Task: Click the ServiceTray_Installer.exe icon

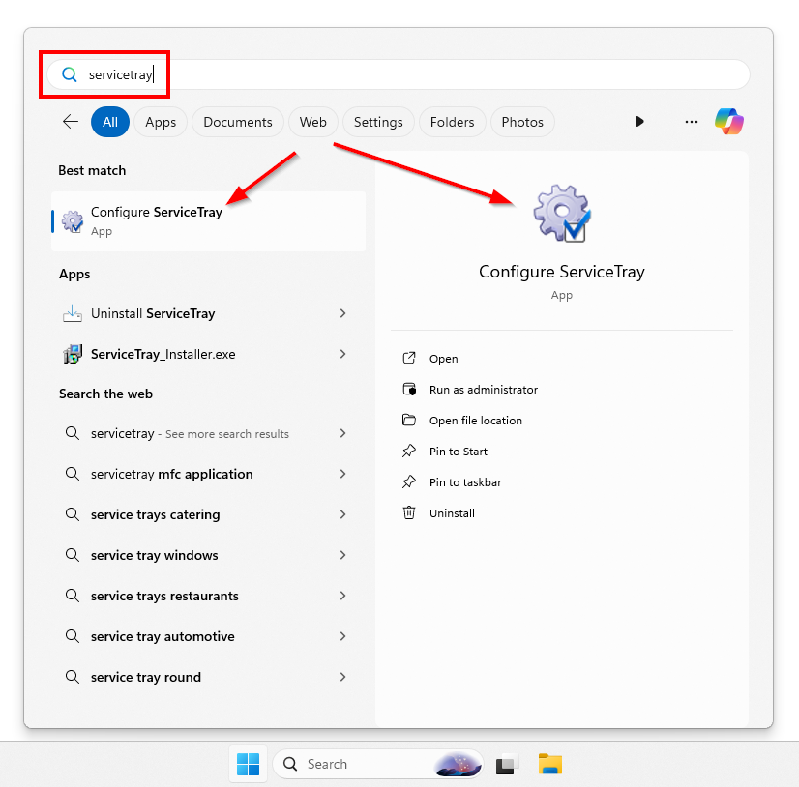Action: click(73, 354)
